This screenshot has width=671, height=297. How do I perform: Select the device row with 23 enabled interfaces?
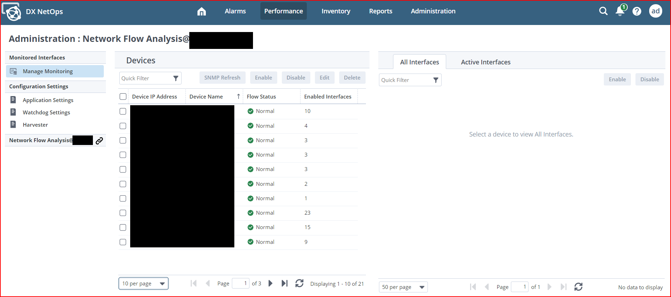pyautogui.click(x=123, y=213)
